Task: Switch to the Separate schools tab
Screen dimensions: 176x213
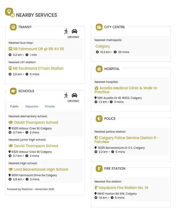Action: click(32, 106)
